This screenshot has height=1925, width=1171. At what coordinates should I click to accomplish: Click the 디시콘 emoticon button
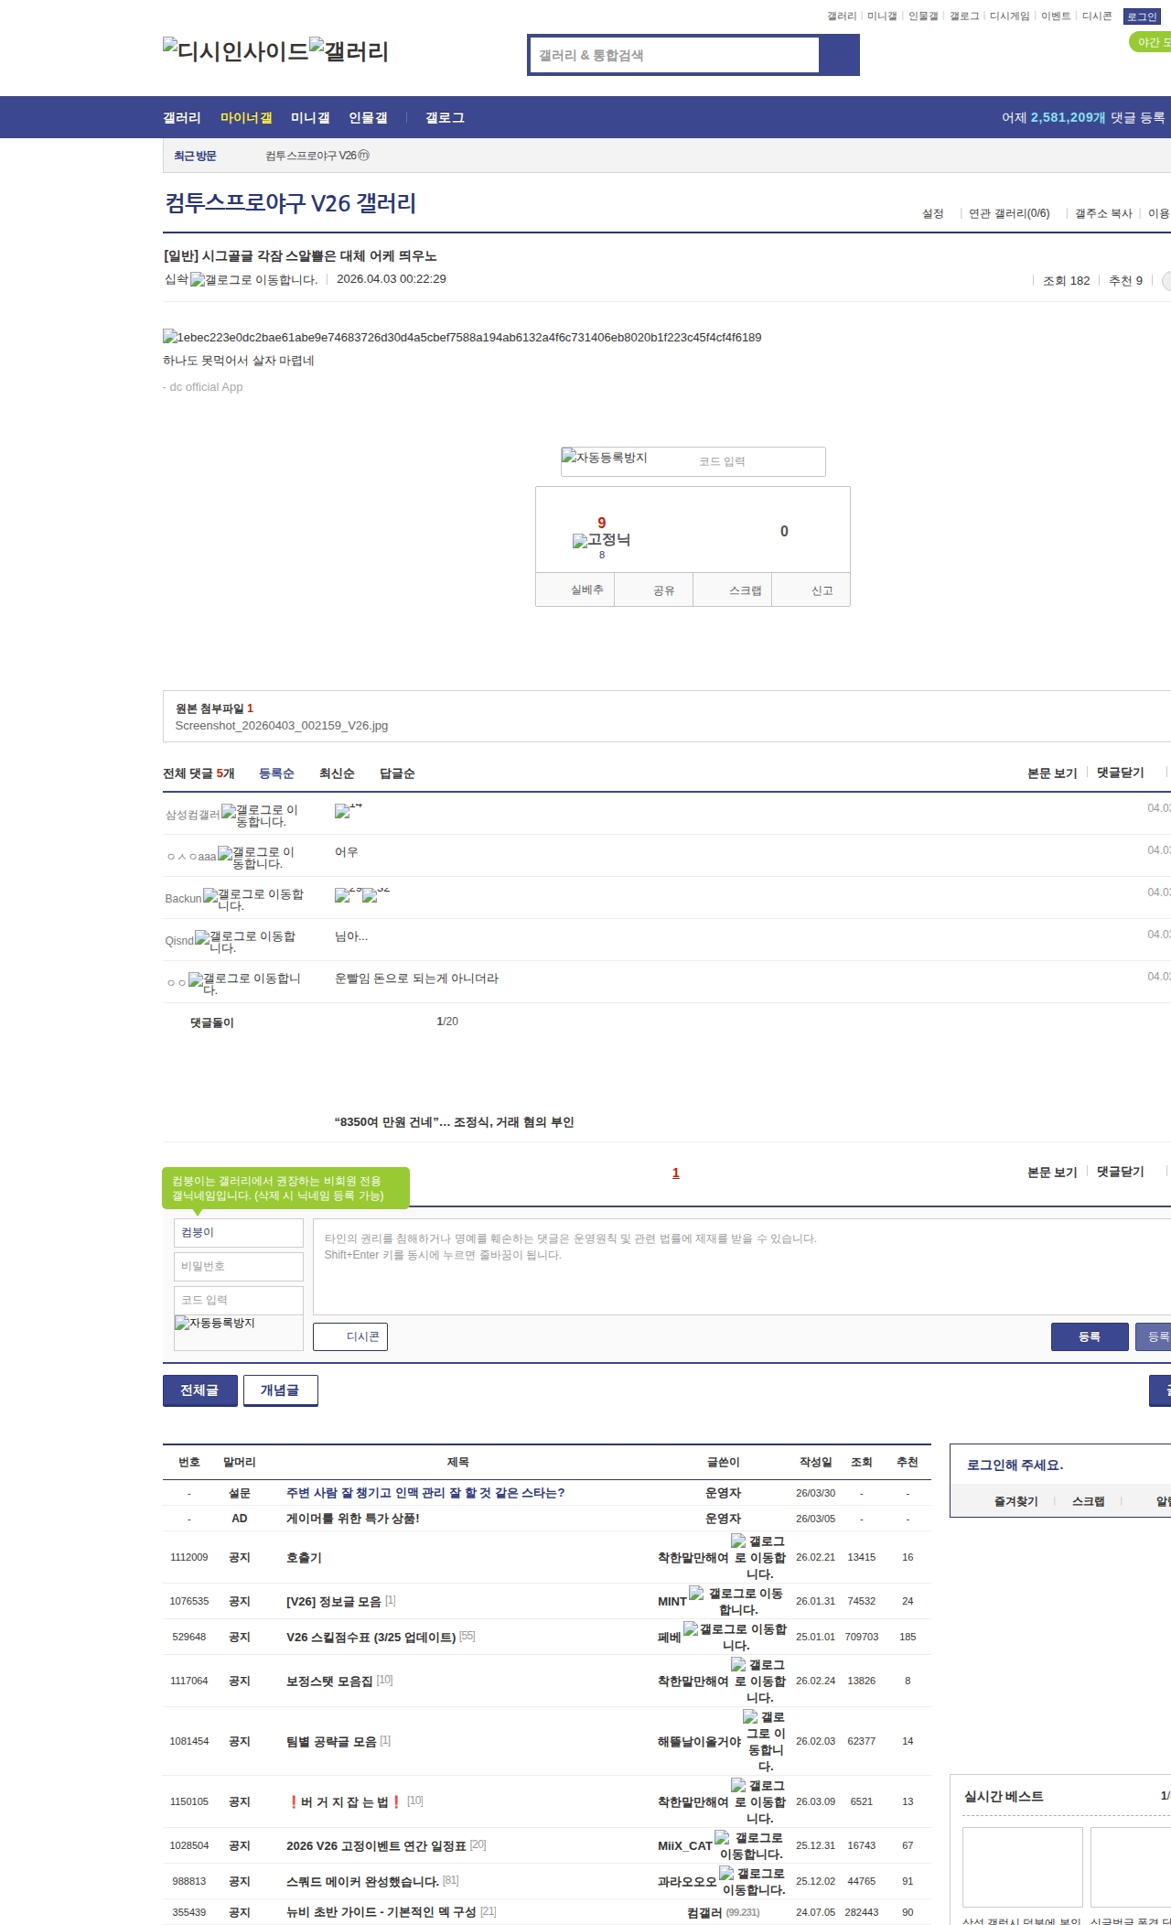tap(350, 1336)
